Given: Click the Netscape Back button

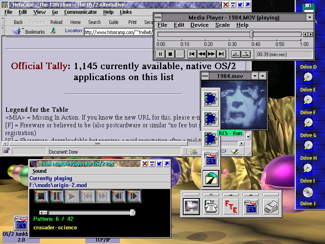Looking at the screenshot, I should coord(18,22).
